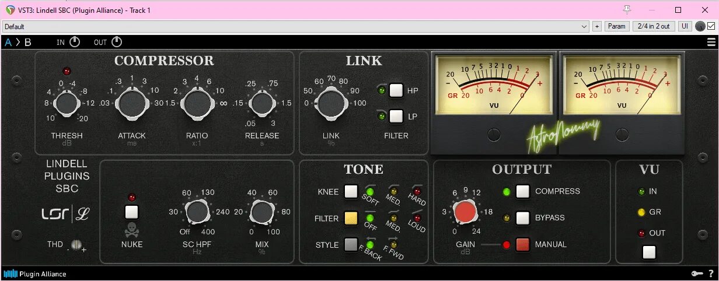Open the Default preset dropdown
This screenshot has width=719, height=281.
coord(296,26)
